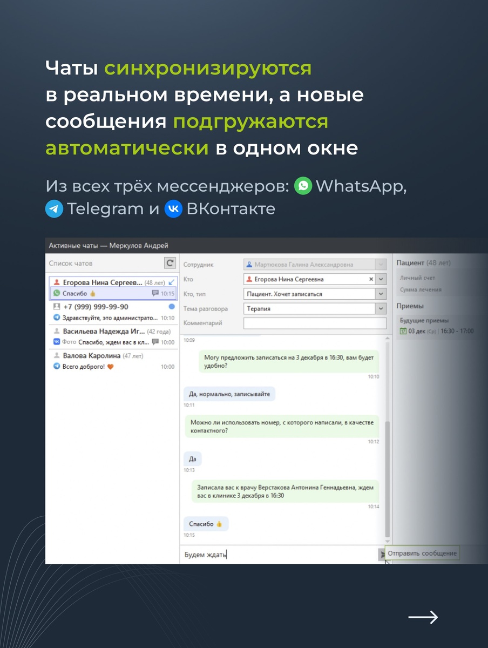The width and height of the screenshot is (488, 648).
Task: Click the Приемы section heading
Action: [410, 306]
